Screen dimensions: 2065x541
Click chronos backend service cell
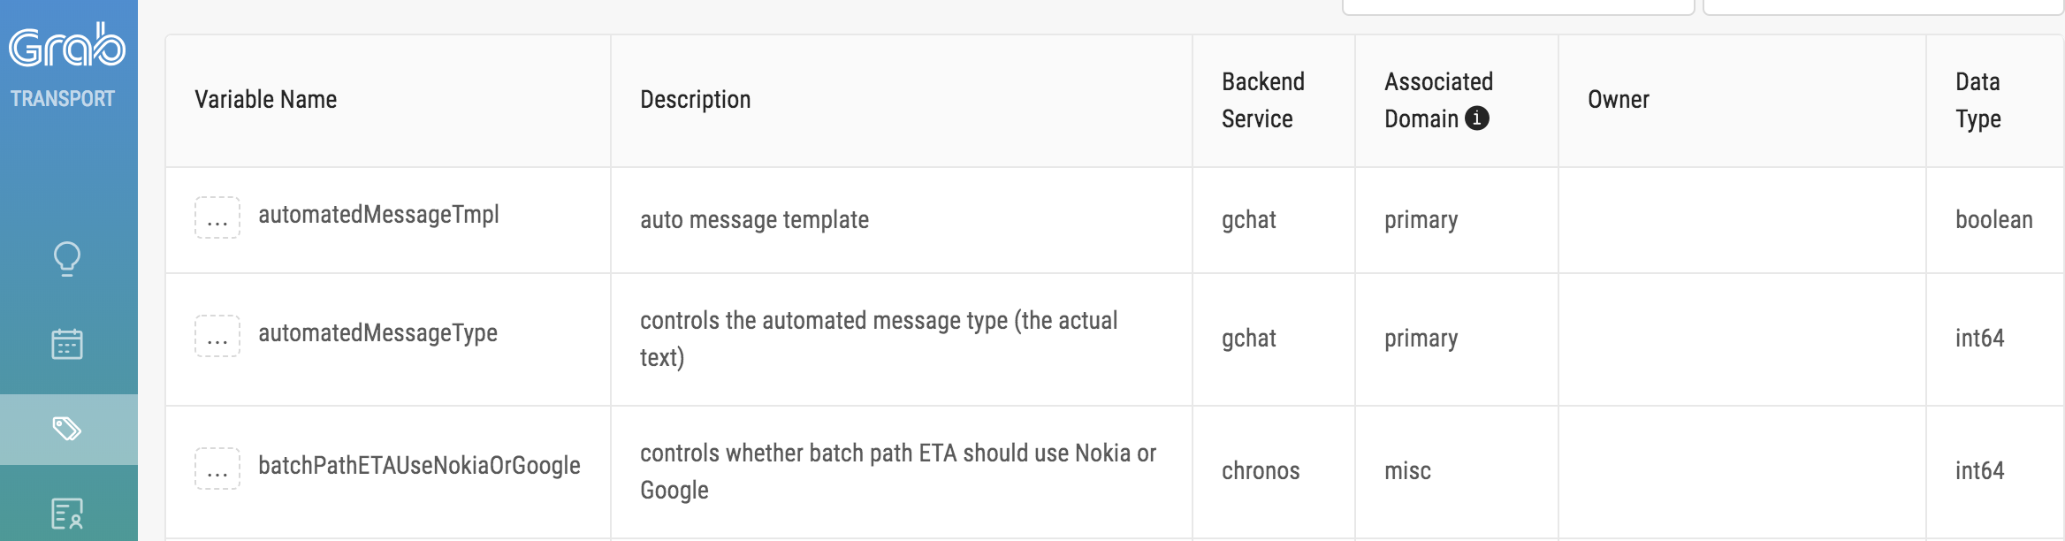click(1261, 471)
